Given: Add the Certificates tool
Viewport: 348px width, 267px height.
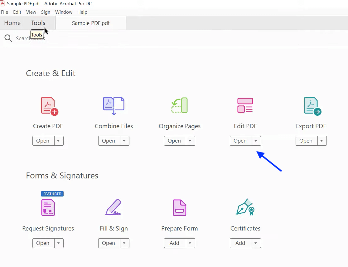Looking at the screenshot, I should tap(241, 243).
